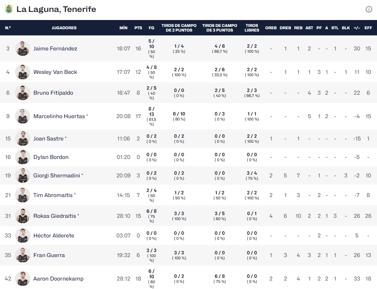The width and height of the screenshot is (377, 289).
Task: Select Joan Sastre name link
Action: pos(48,139)
